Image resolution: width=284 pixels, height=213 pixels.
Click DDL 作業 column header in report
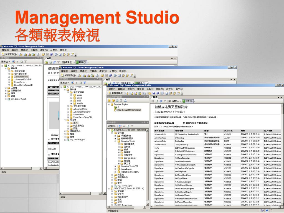coord(229,131)
